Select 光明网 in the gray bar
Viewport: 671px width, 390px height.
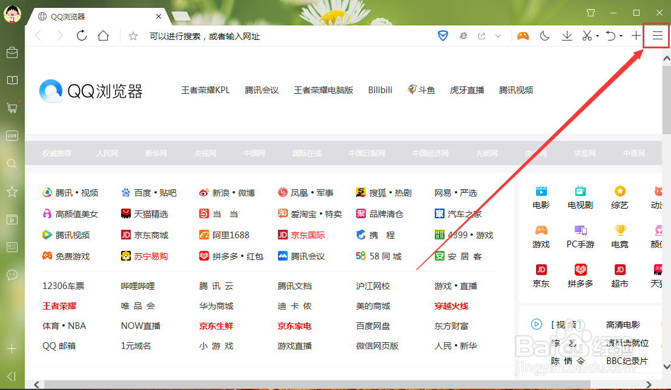pyautogui.click(x=486, y=154)
